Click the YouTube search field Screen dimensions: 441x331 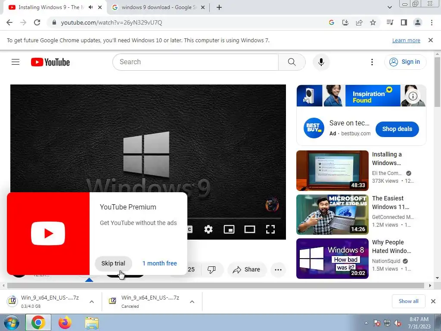pos(196,62)
